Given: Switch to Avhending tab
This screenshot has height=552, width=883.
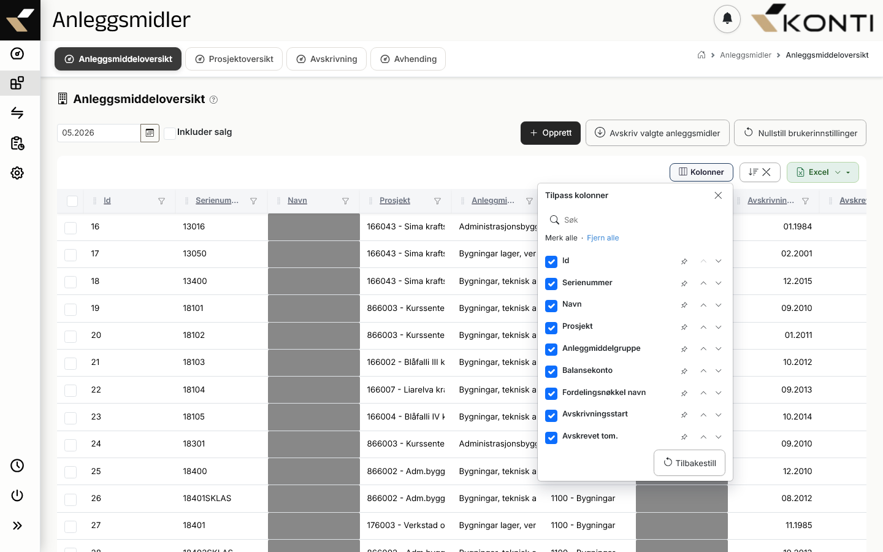Looking at the screenshot, I should [x=408, y=59].
